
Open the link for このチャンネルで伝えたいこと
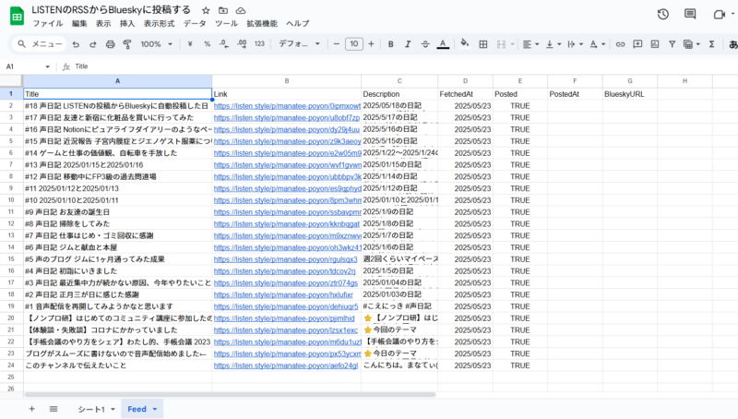(x=286, y=365)
